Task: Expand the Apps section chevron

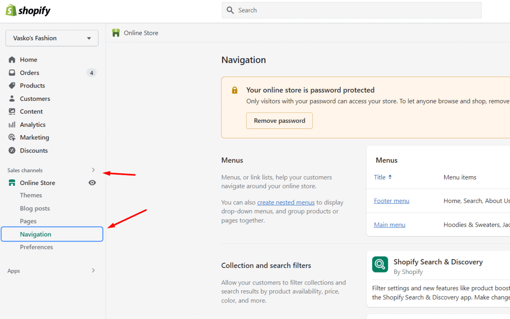Action: tap(93, 271)
